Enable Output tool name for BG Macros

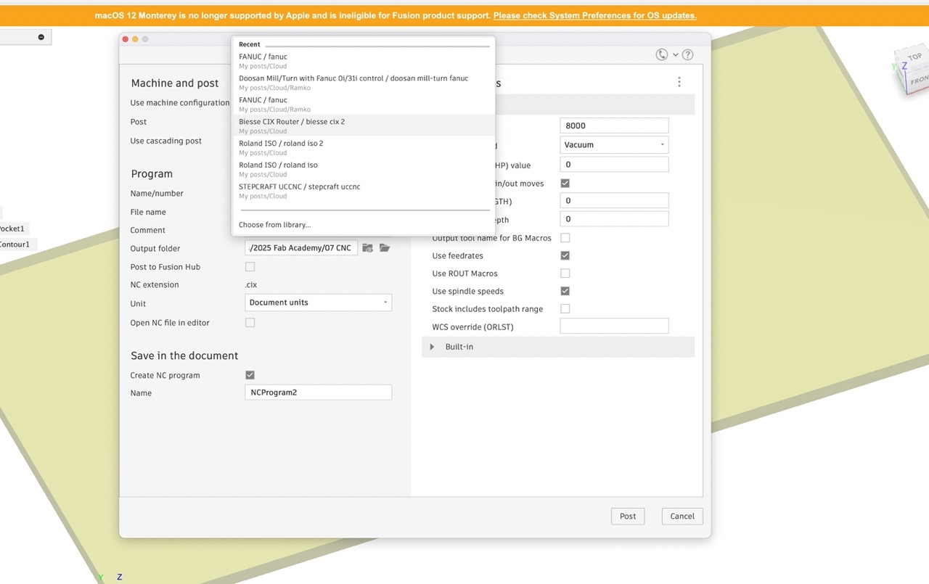point(565,238)
